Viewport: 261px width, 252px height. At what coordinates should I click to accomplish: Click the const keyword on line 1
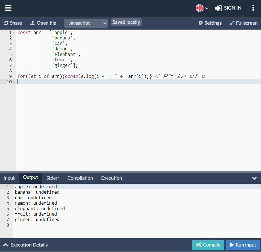[x=24, y=32]
